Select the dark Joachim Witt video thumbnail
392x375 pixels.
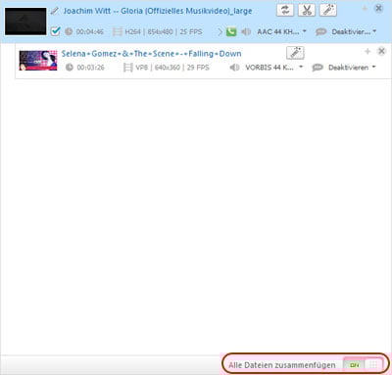click(x=25, y=22)
